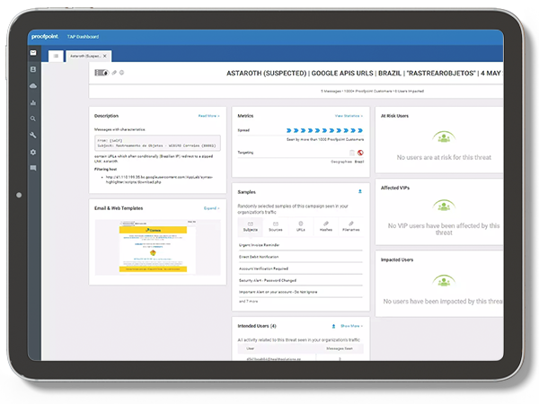Click the Samples export person icon
The width and height of the screenshot is (539, 404).
pos(360,191)
